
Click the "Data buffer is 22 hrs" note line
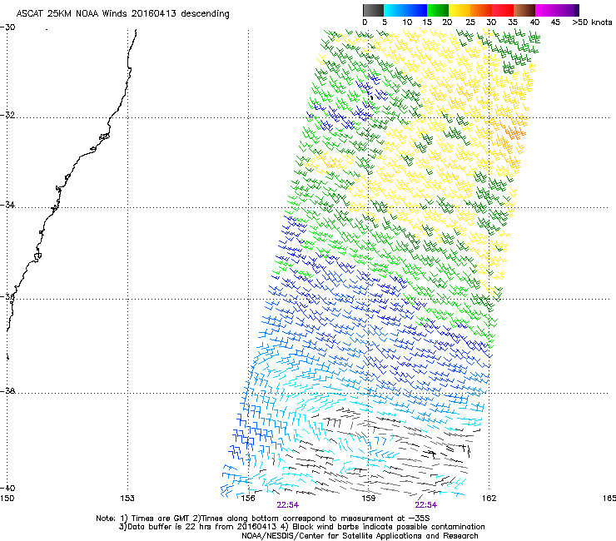point(301,527)
